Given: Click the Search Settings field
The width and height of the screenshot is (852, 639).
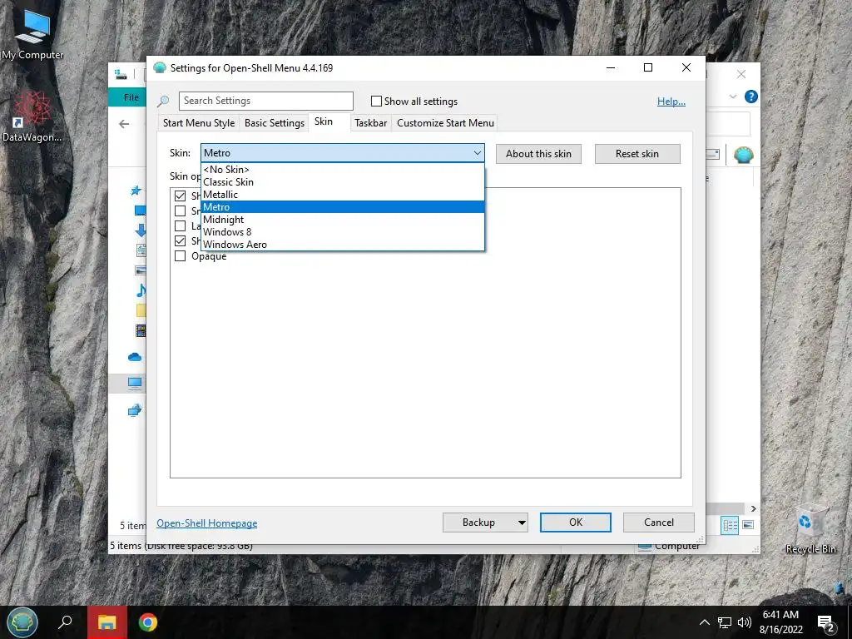Looking at the screenshot, I should (266, 101).
